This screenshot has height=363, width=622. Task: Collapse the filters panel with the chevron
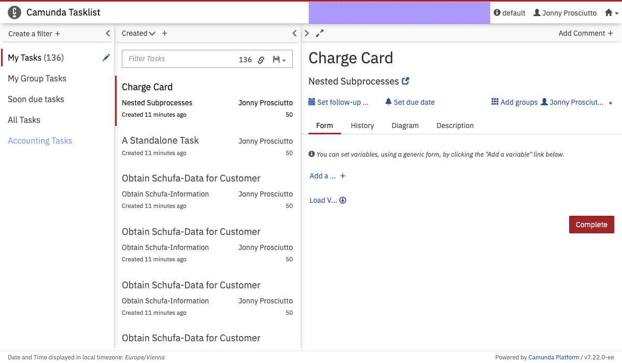[x=108, y=33]
